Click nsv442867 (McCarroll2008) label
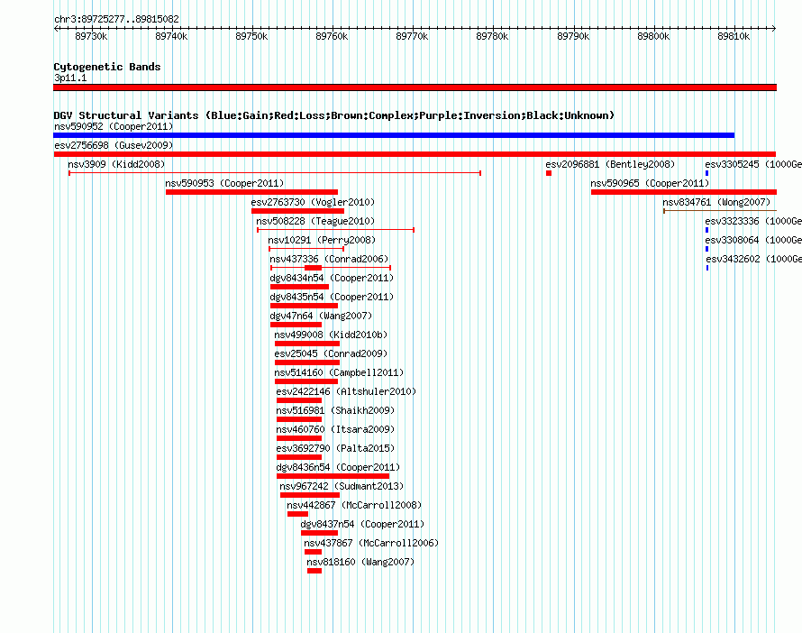 pos(354,505)
